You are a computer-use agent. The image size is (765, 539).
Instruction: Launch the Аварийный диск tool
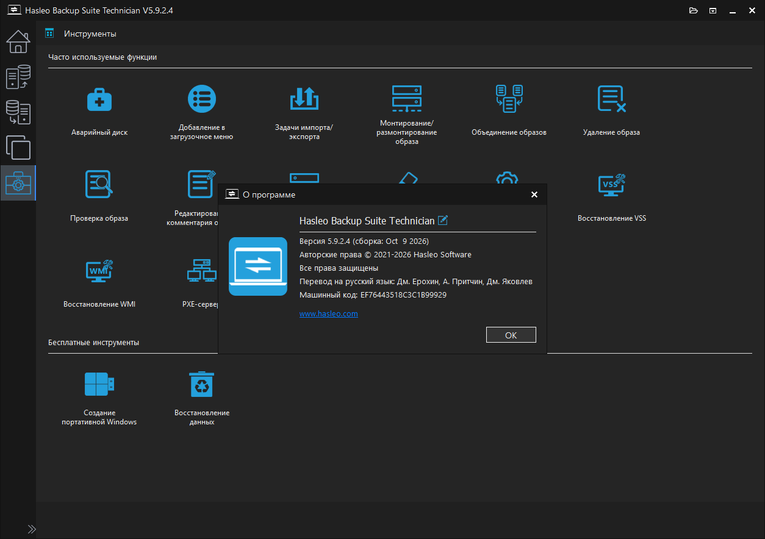(x=99, y=111)
